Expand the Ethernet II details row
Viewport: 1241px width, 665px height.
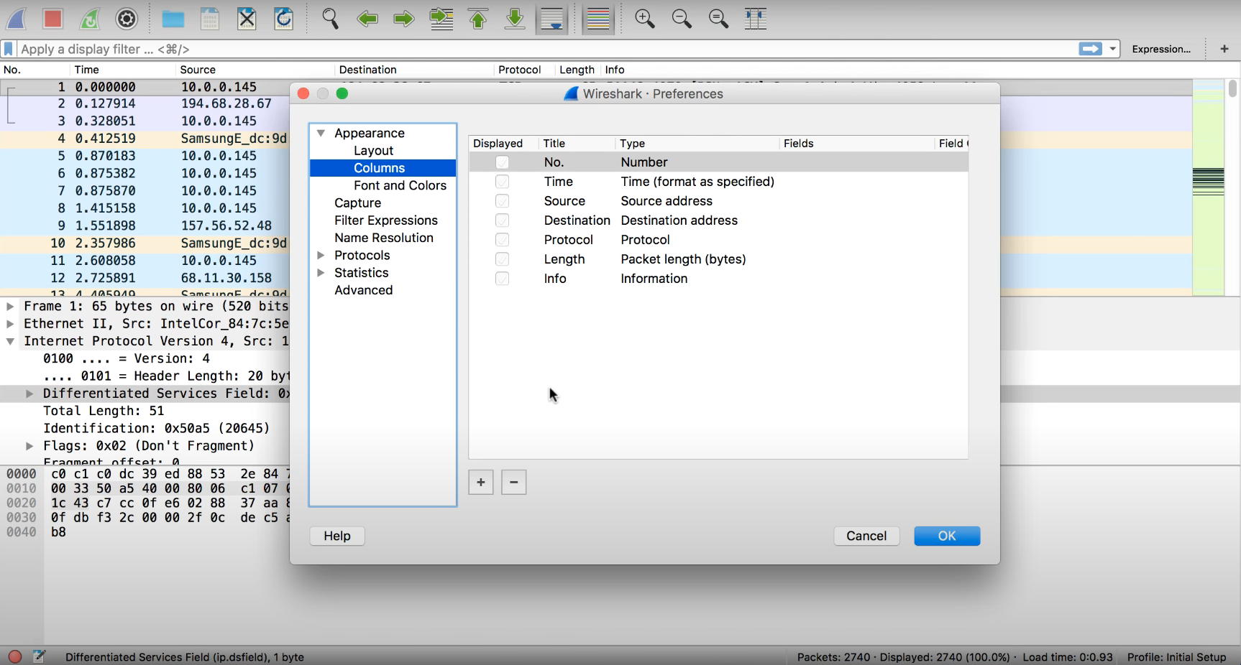[x=10, y=324]
